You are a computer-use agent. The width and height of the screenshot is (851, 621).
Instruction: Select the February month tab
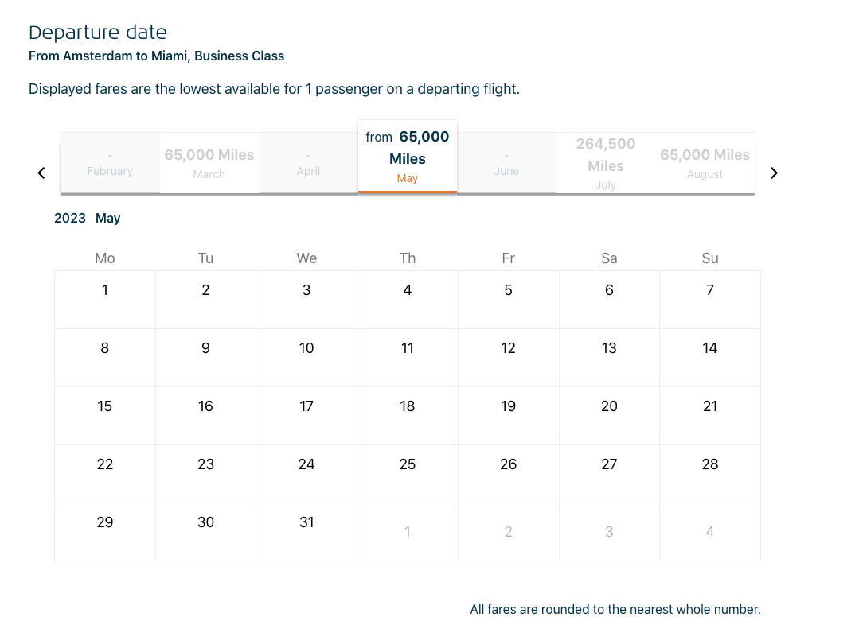click(x=110, y=163)
